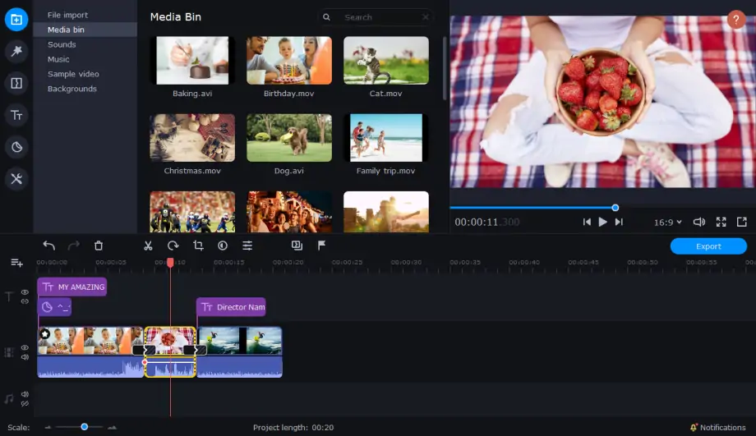Click the red playhead marker
This screenshot has width=756, height=436.
[170, 263]
